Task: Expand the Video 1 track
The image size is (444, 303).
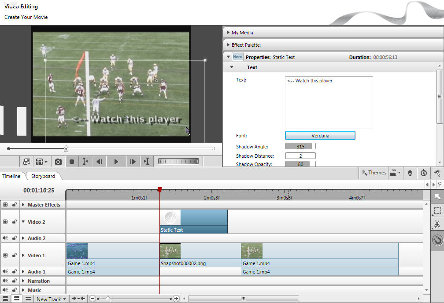Action: click(x=23, y=255)
